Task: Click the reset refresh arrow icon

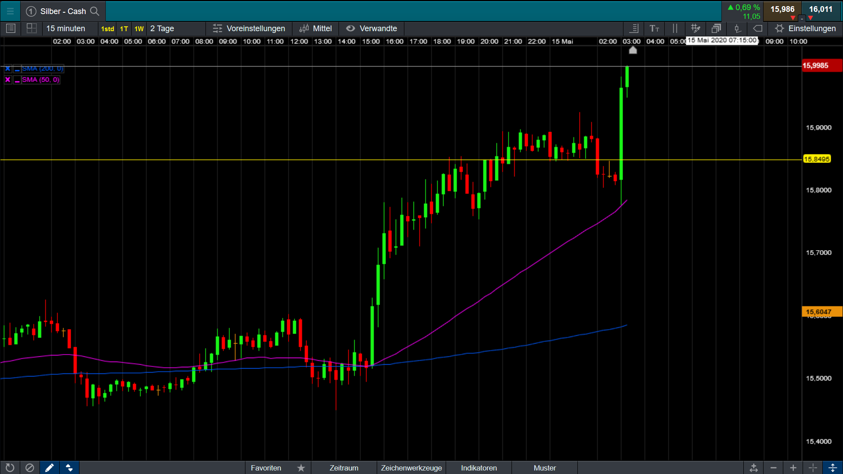Action: pos(10,468)
